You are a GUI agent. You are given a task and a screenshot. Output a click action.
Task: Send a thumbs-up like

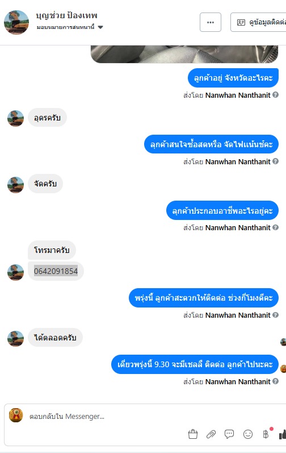tap(283, 434)
